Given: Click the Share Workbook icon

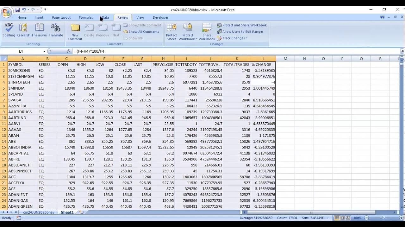Looking at the screenshot, I should click(207, 32).
